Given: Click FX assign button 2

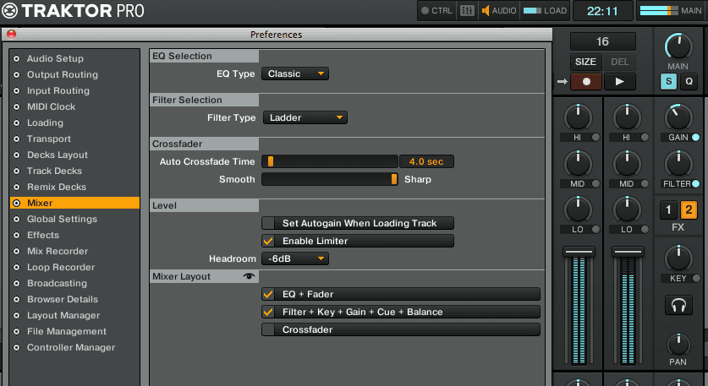Looking at the screenshot, I should 689,210.
